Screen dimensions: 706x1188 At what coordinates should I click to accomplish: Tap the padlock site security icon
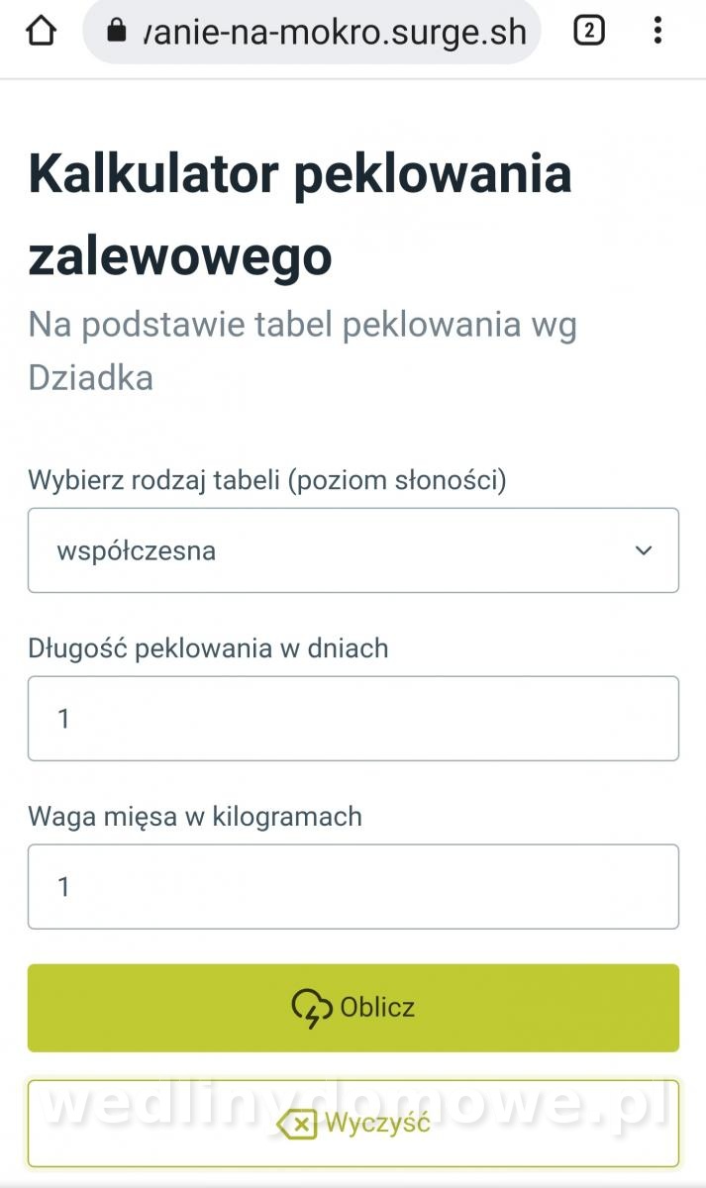[x=116, y=31]
